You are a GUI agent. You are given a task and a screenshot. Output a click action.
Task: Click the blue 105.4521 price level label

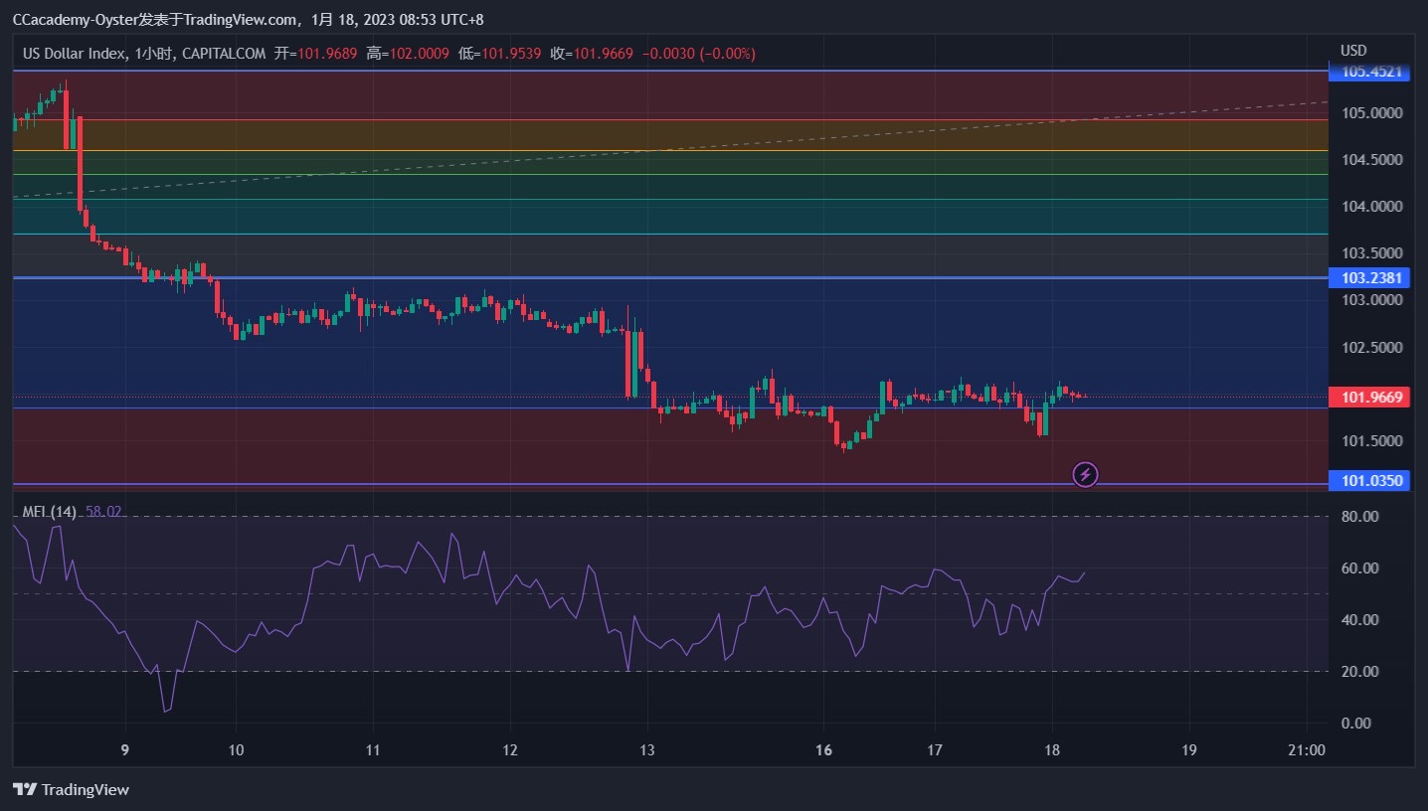tap(1371, 72)
